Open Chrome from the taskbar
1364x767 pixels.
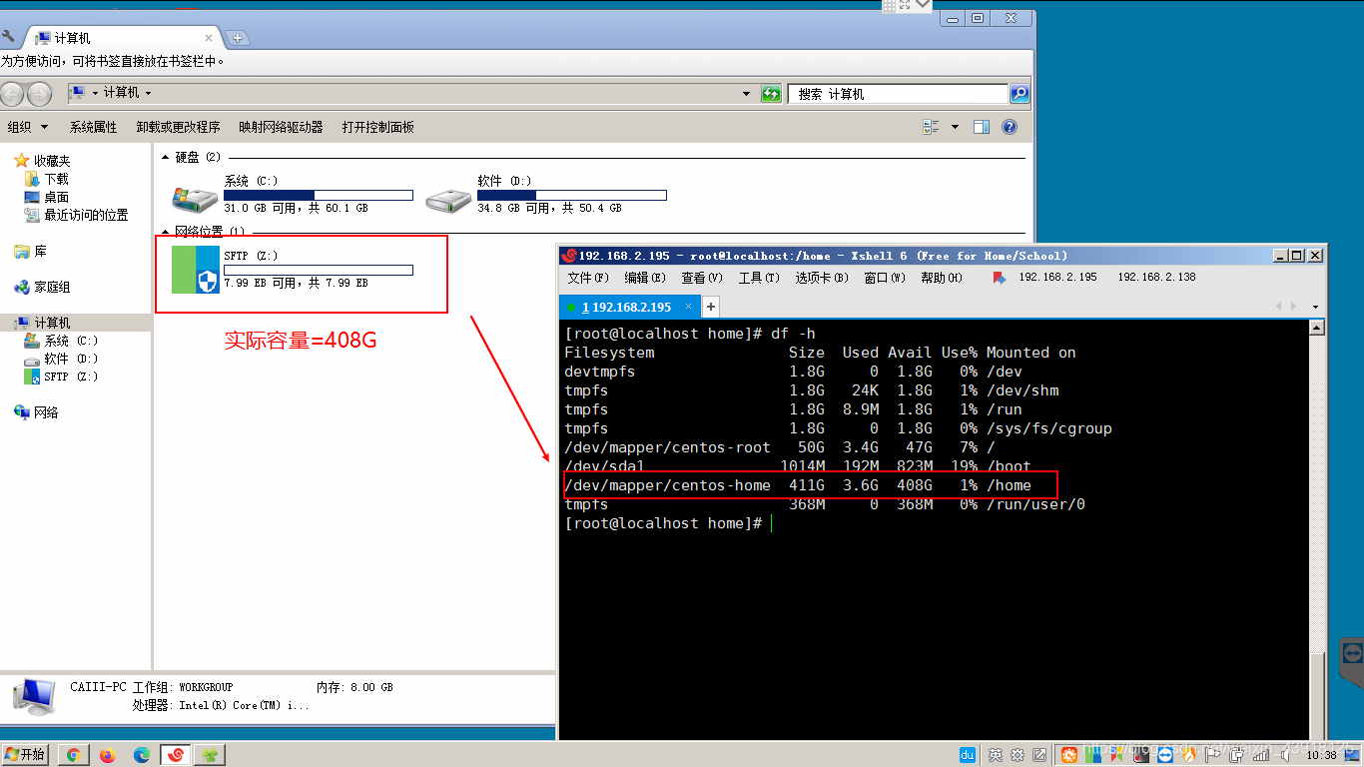click(73, 755)
